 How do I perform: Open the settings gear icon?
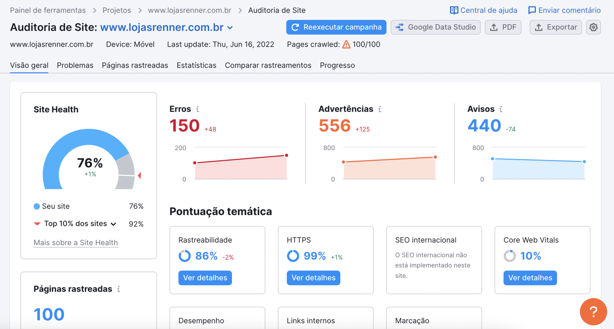tap(593, 27)
